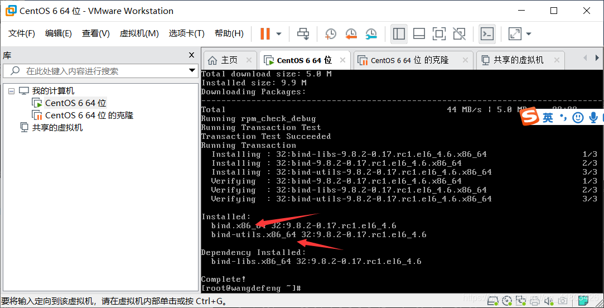Image resolution: width=604 pixels, height=308 pixels.
Task: Click CD/DVD drive status icon
Action: 507,301
